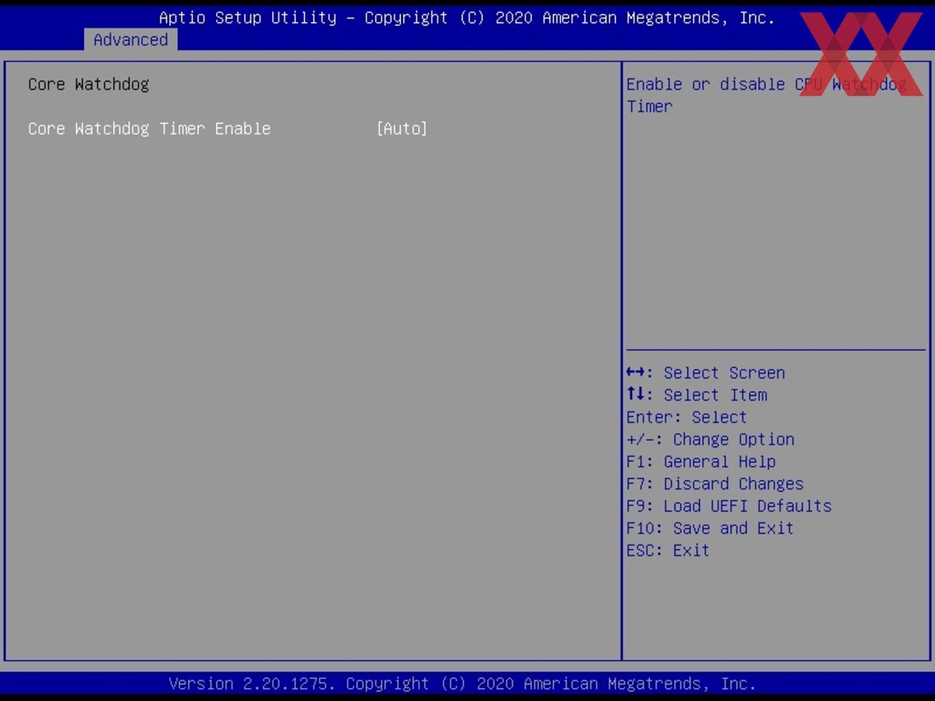Select the Advanced tab
935x701 pixels.
131,40
